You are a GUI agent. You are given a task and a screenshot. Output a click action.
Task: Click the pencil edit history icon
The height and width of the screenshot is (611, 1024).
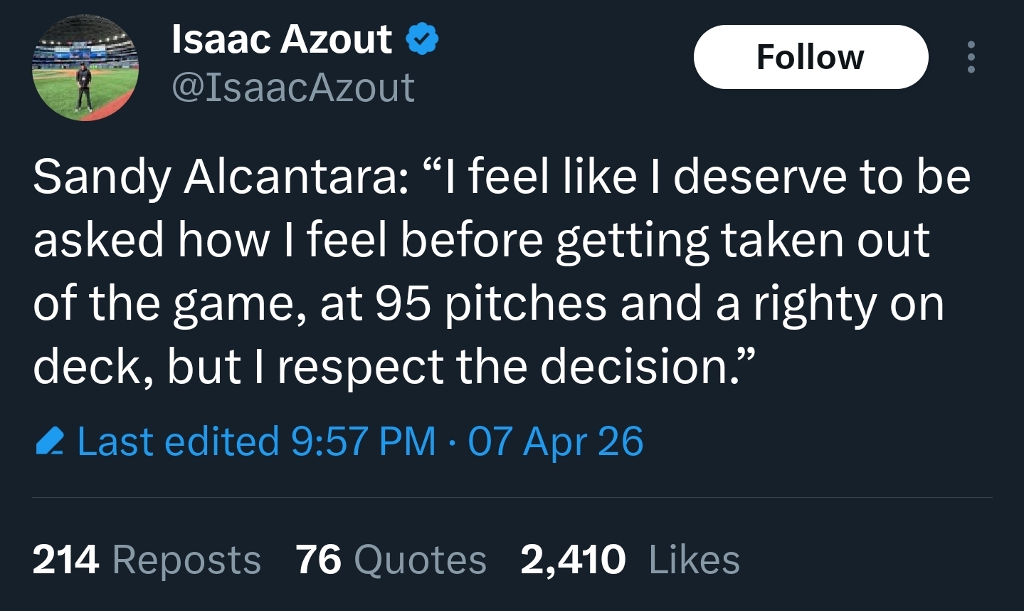(x=50, y=442)
